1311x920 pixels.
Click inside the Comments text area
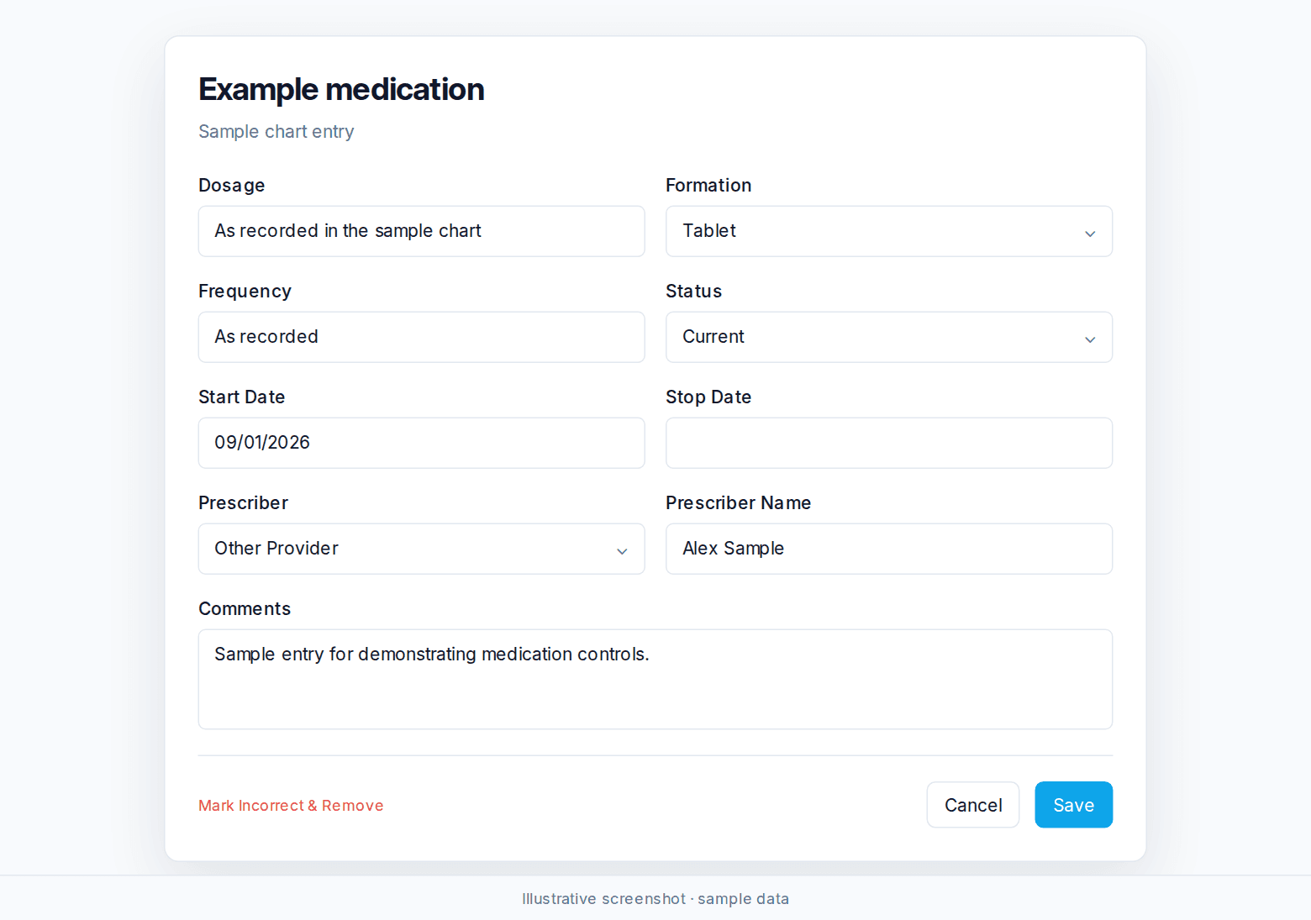tap(655, 679)
